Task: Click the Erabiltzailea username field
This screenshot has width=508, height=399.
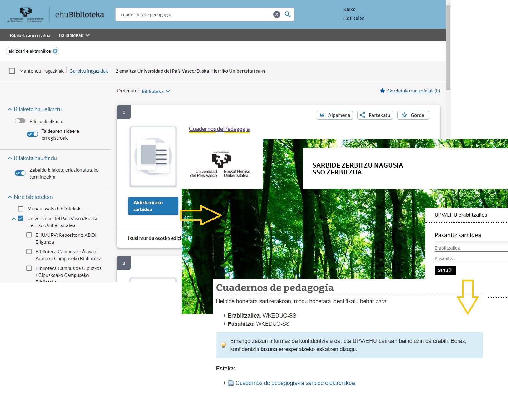Action: (x=470, y=248)
